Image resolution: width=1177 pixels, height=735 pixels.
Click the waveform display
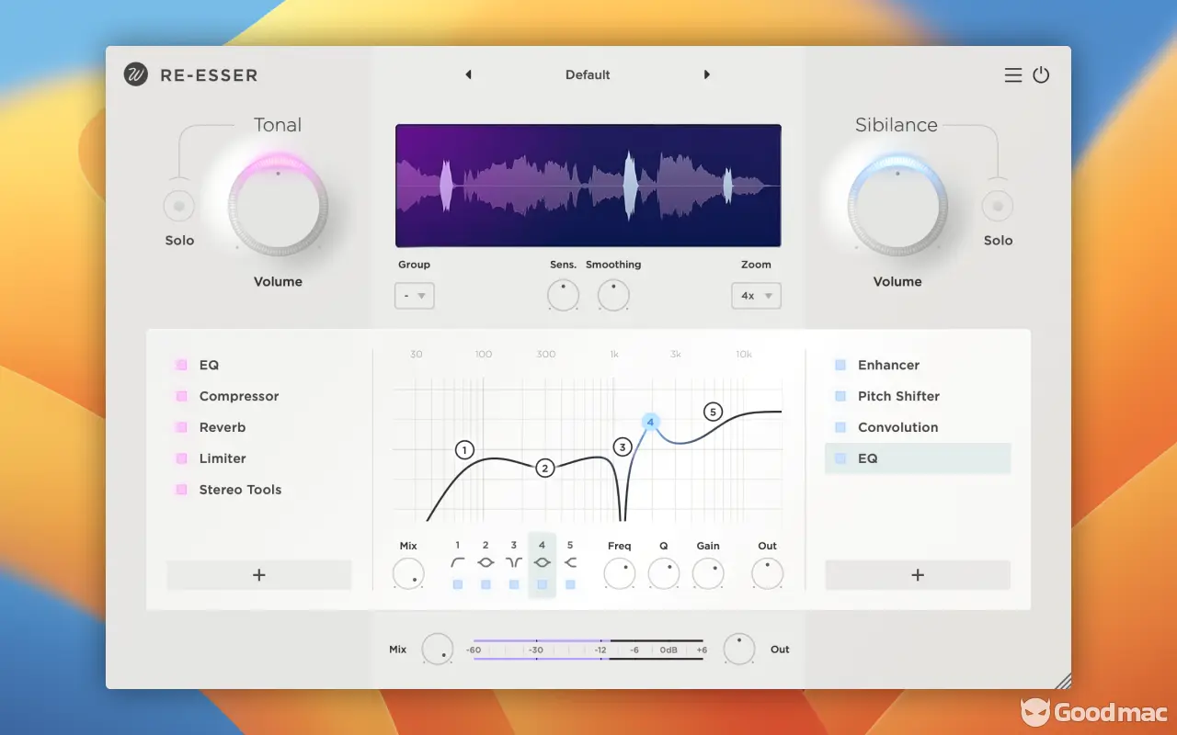(588, 186)
